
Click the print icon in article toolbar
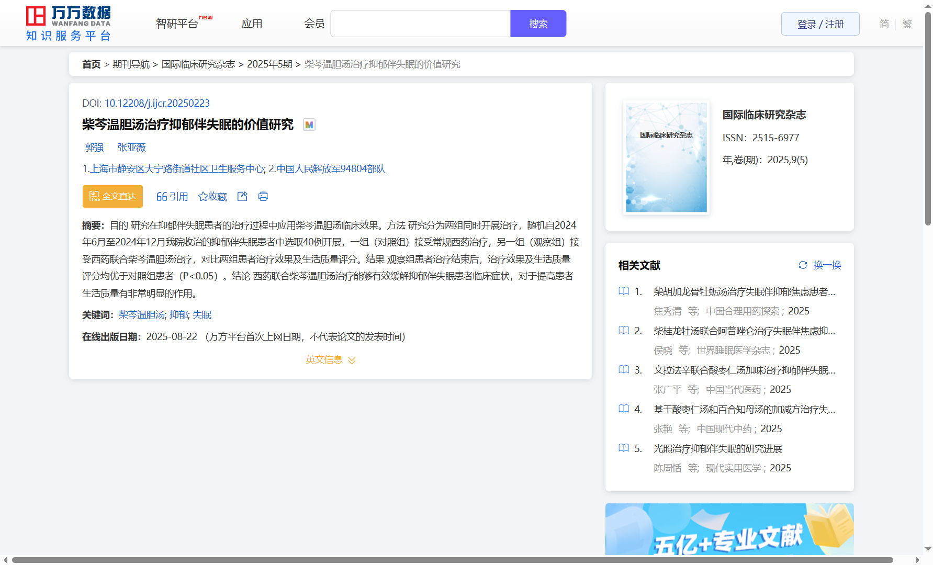click(x=263, y=196)
